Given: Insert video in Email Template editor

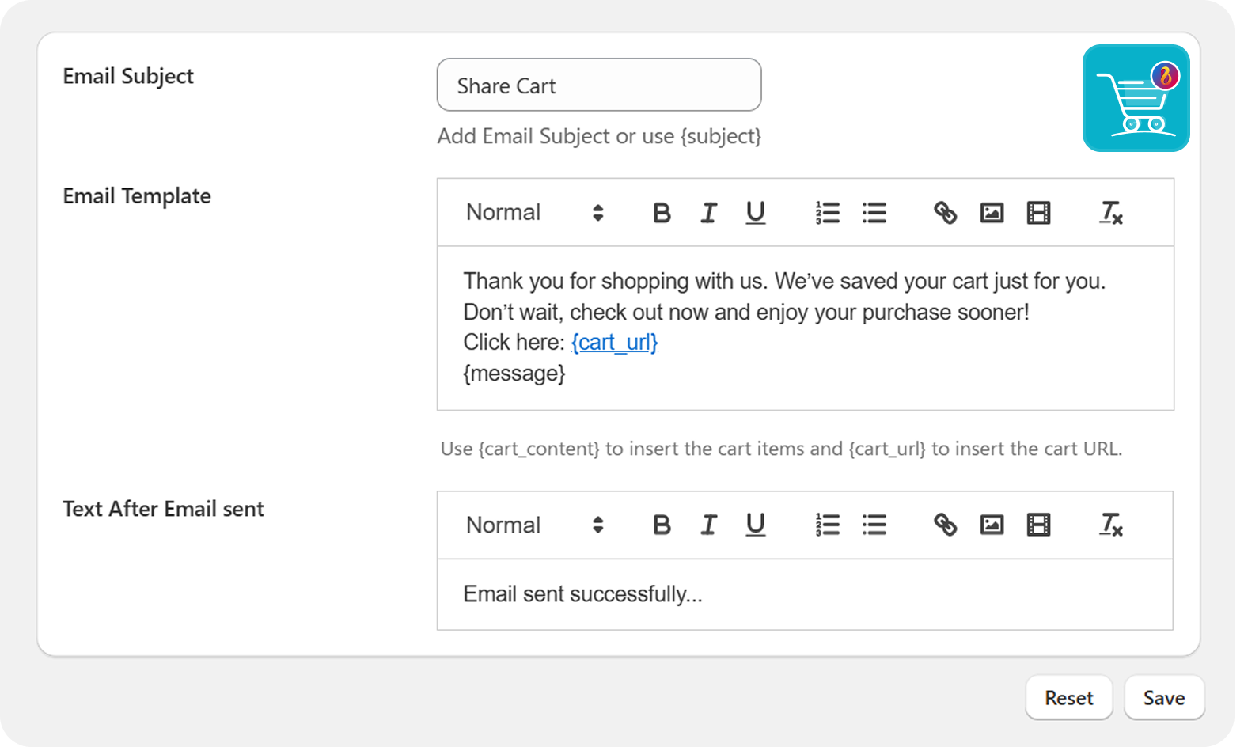Looking at the screenshot, I should click(x=1038, y=213).
